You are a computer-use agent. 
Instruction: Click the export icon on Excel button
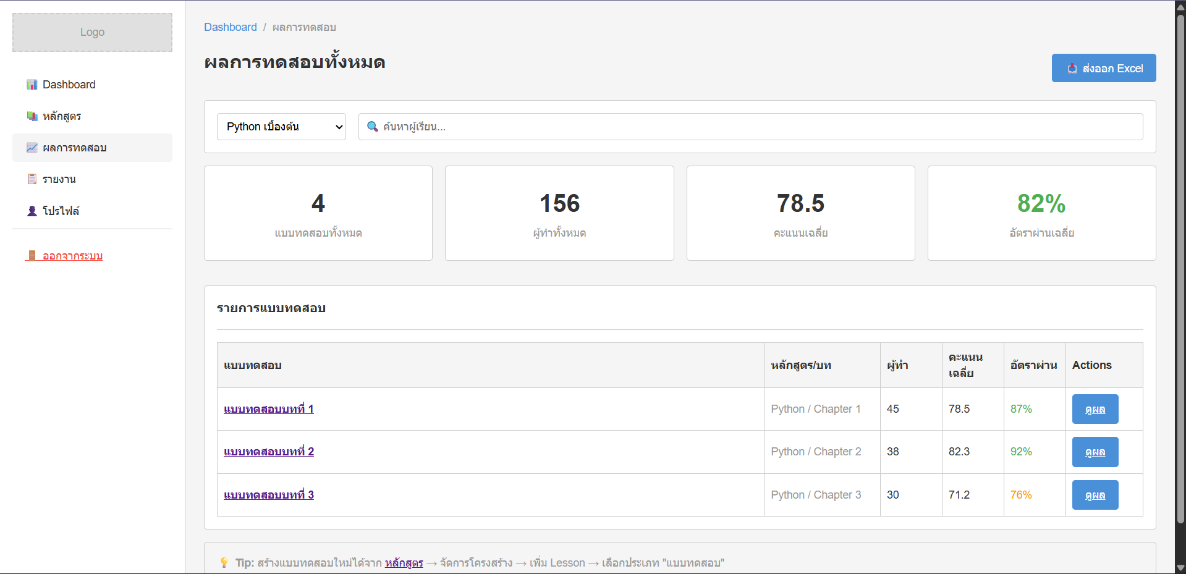(1072, 69)
